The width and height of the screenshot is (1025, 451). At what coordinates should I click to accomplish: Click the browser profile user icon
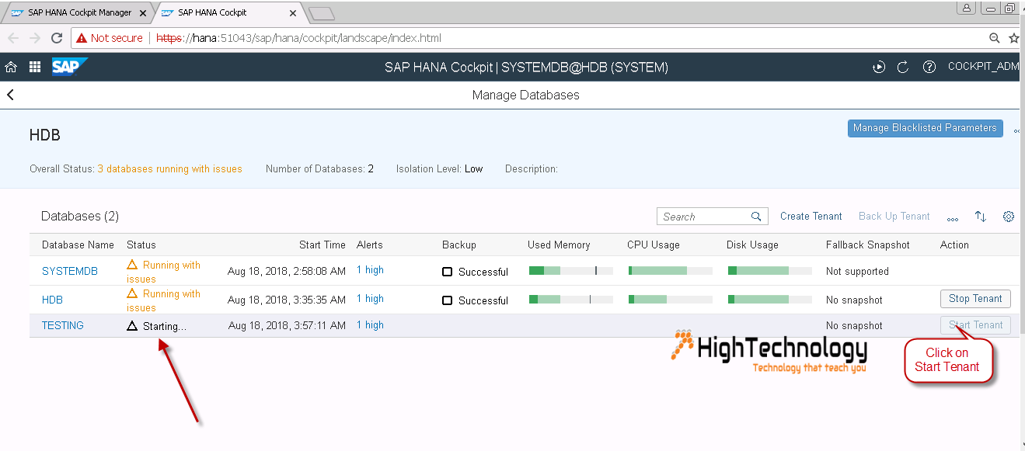point(967,9)
